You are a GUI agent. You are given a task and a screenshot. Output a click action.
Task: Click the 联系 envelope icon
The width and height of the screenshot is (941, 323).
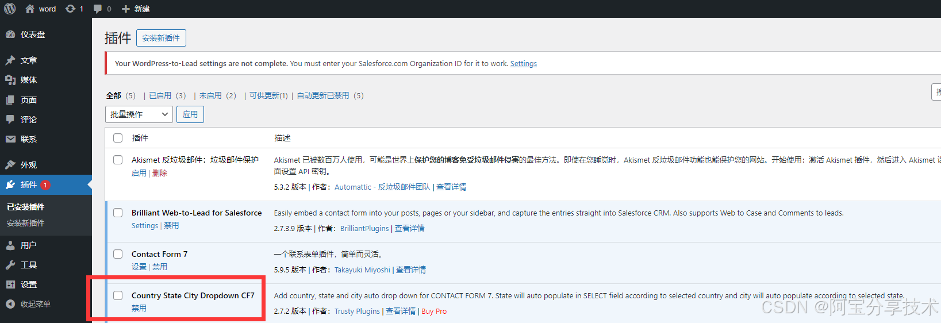(10, 139)
